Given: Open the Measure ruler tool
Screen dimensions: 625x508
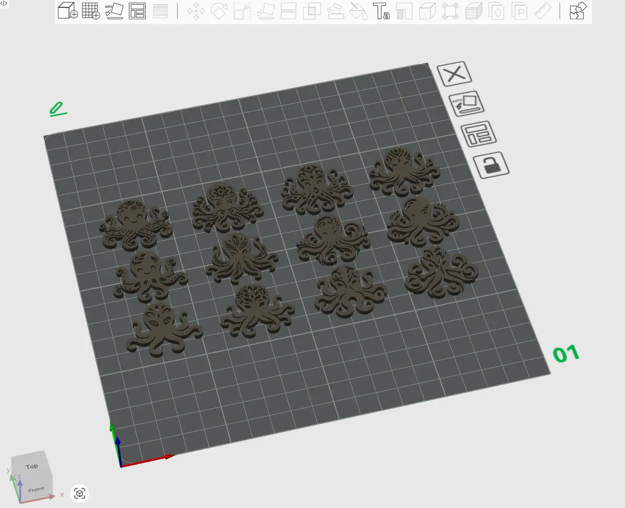Looking at the screenshot, I should coord(543,10).
